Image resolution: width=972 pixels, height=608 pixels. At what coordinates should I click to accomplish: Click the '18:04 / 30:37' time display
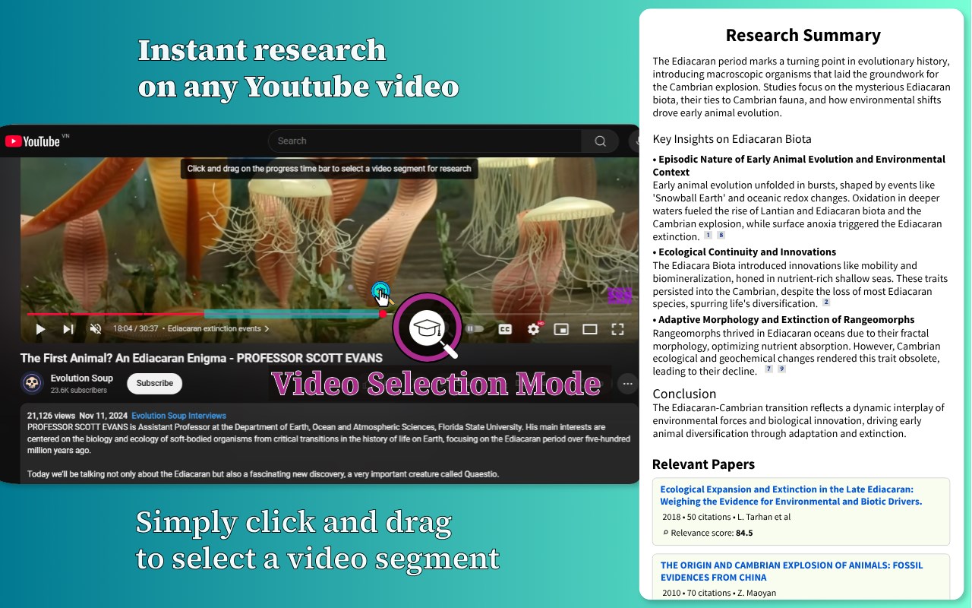tap(135, 329)
